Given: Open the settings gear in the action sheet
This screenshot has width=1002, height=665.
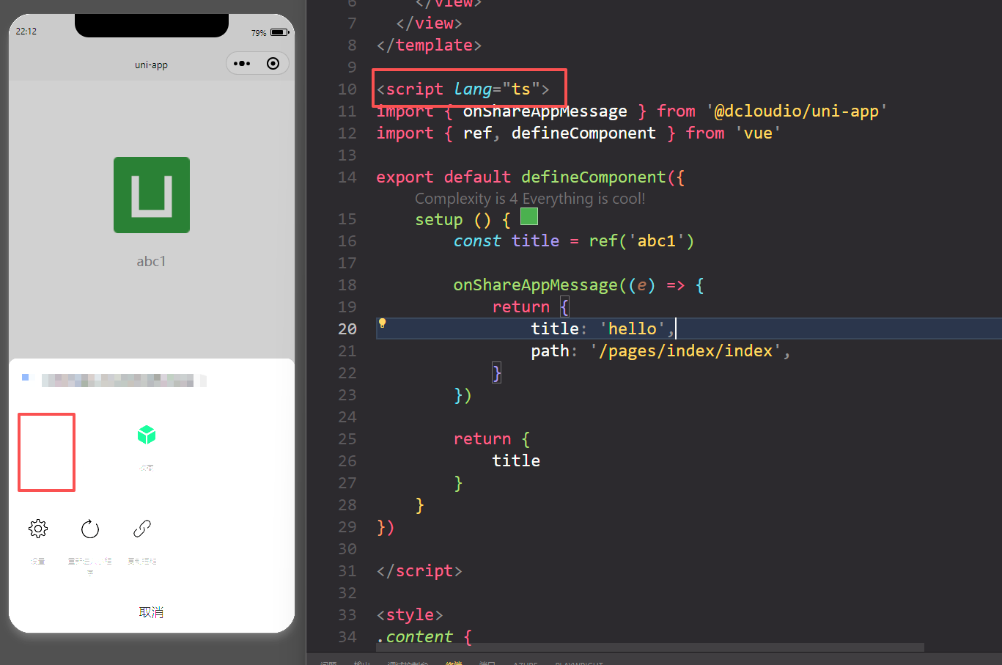Looking at the screenshot, I should click(38, 529).
